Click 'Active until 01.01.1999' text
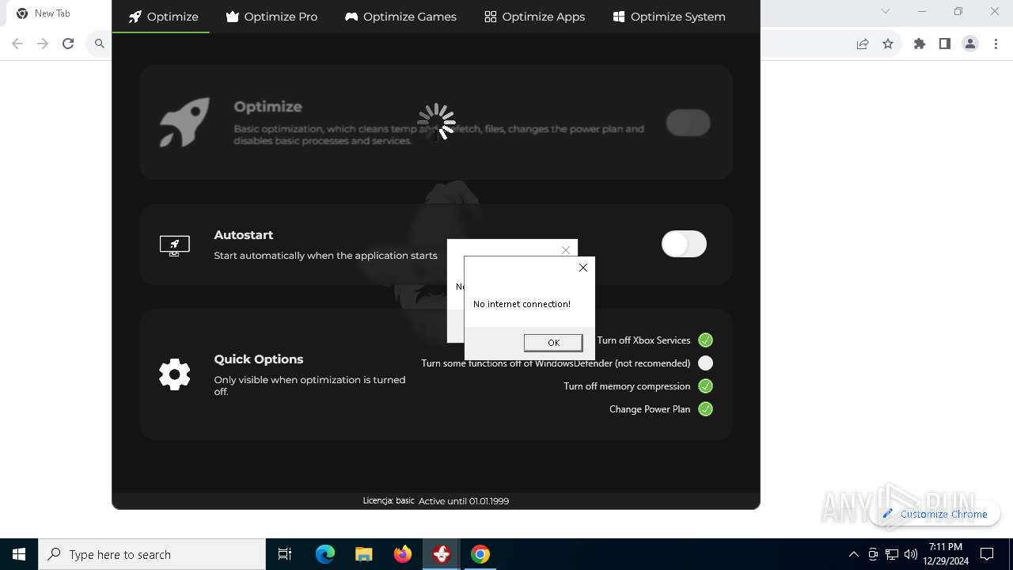The width and height of the screenshot is (1013, 570). click(464, 501)
